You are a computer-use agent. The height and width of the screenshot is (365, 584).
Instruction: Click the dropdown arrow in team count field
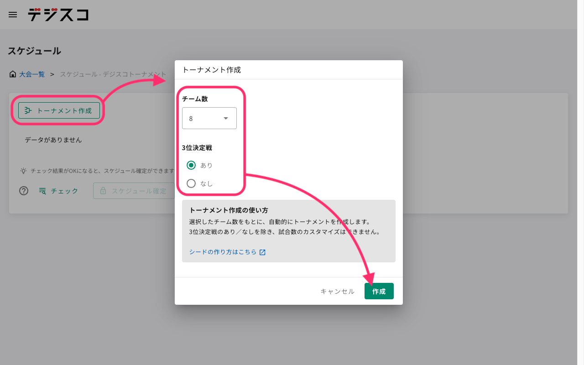pos(226,118)
